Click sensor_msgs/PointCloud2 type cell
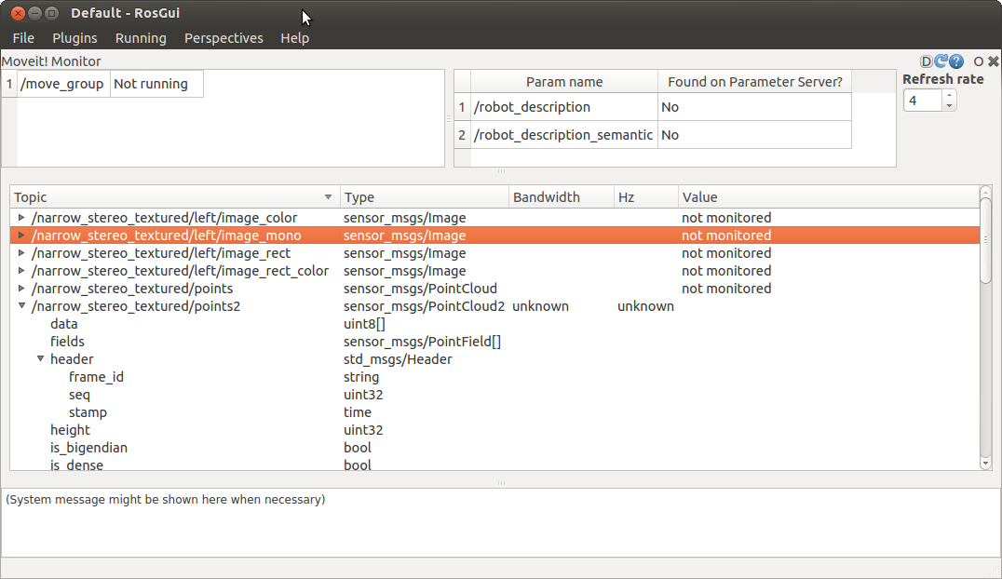The width and height of the screenshot is (1002, 579). [x=425, y=306]
